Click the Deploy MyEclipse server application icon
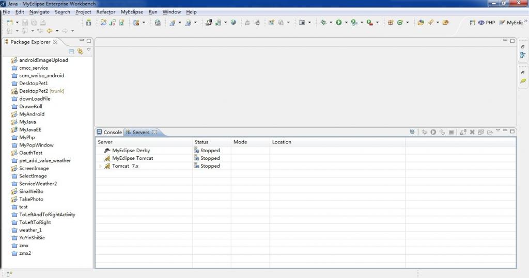529x278 pixels. click(x=209, y=23)
